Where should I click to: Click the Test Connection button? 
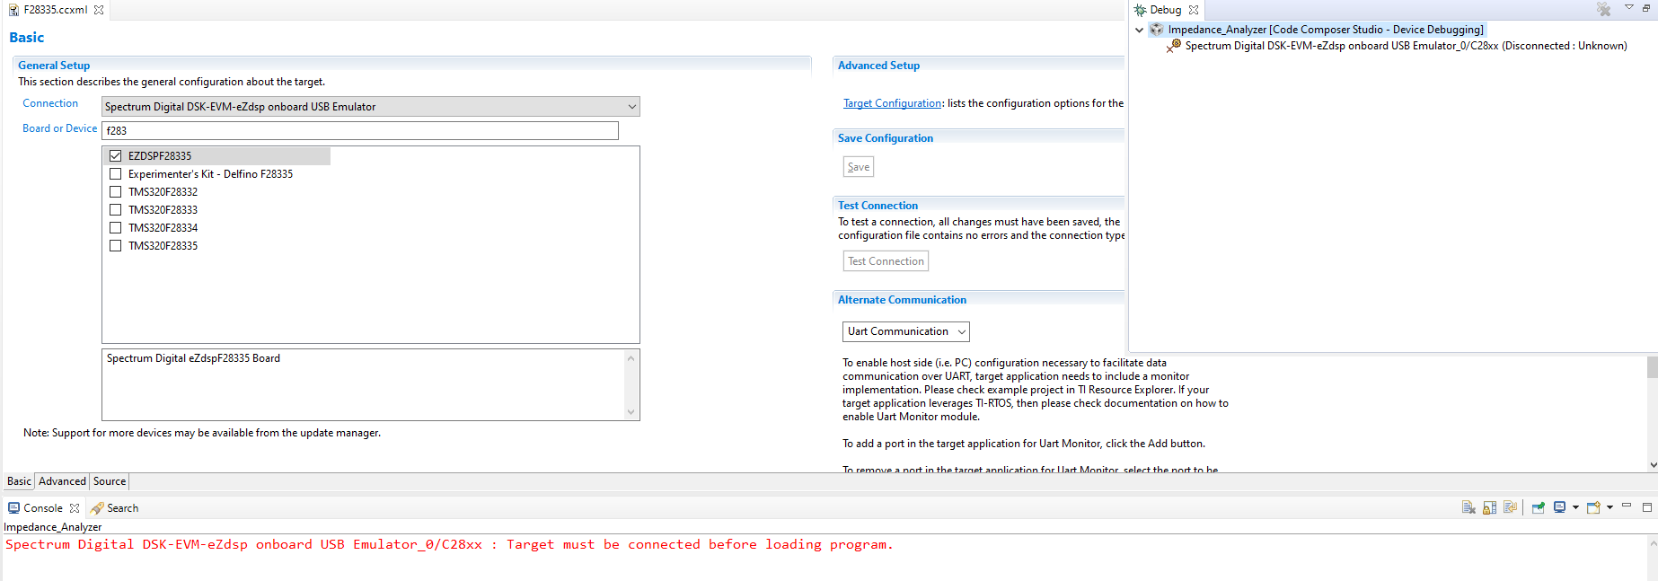coord(886,261)
